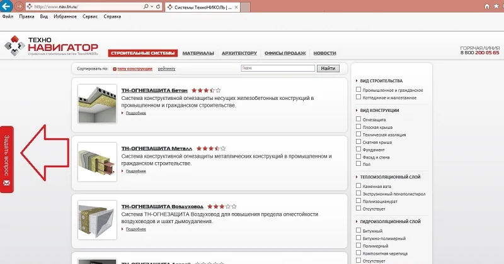Viewport: 504px width, 264px height.
Task: Check the Плоская крыша checkbox
Action: pos(358,127)
